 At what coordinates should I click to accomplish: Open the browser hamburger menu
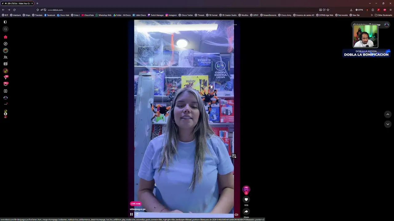pos(391,10)
